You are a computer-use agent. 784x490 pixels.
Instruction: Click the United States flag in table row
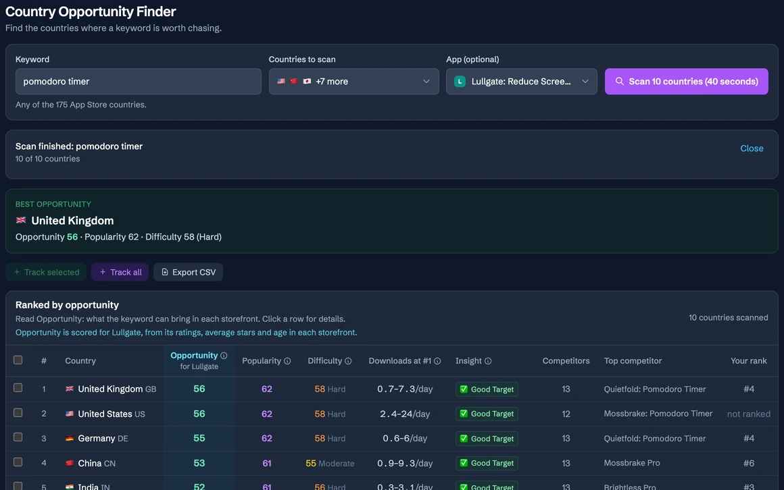(70, 414)
